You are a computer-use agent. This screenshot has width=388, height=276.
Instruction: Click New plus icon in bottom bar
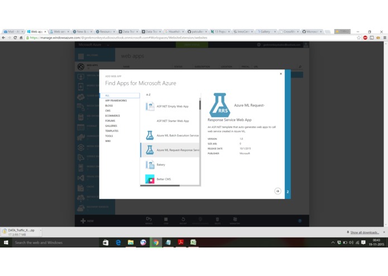[83, 221]
